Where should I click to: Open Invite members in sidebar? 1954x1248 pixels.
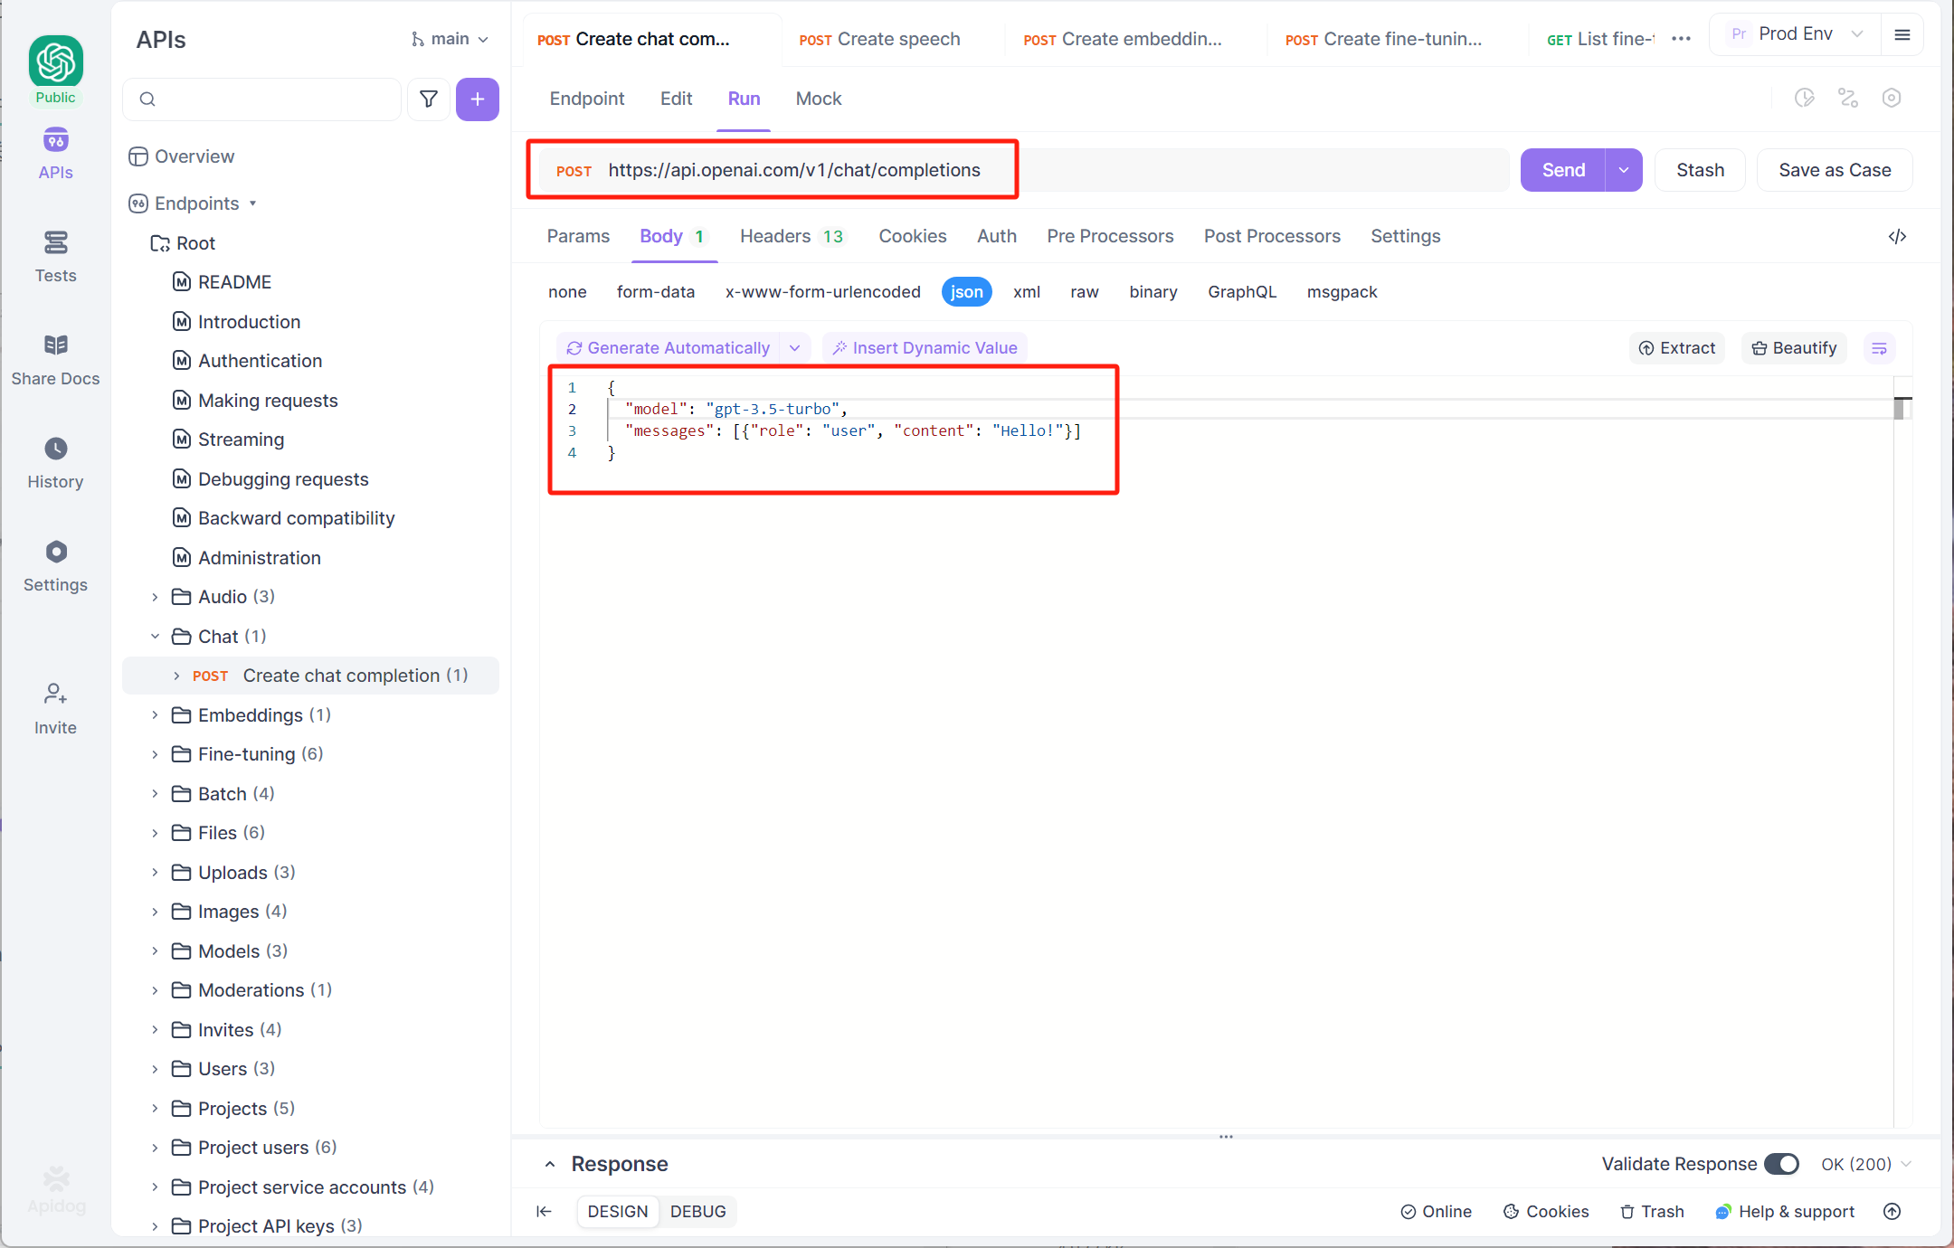[55, 709]
